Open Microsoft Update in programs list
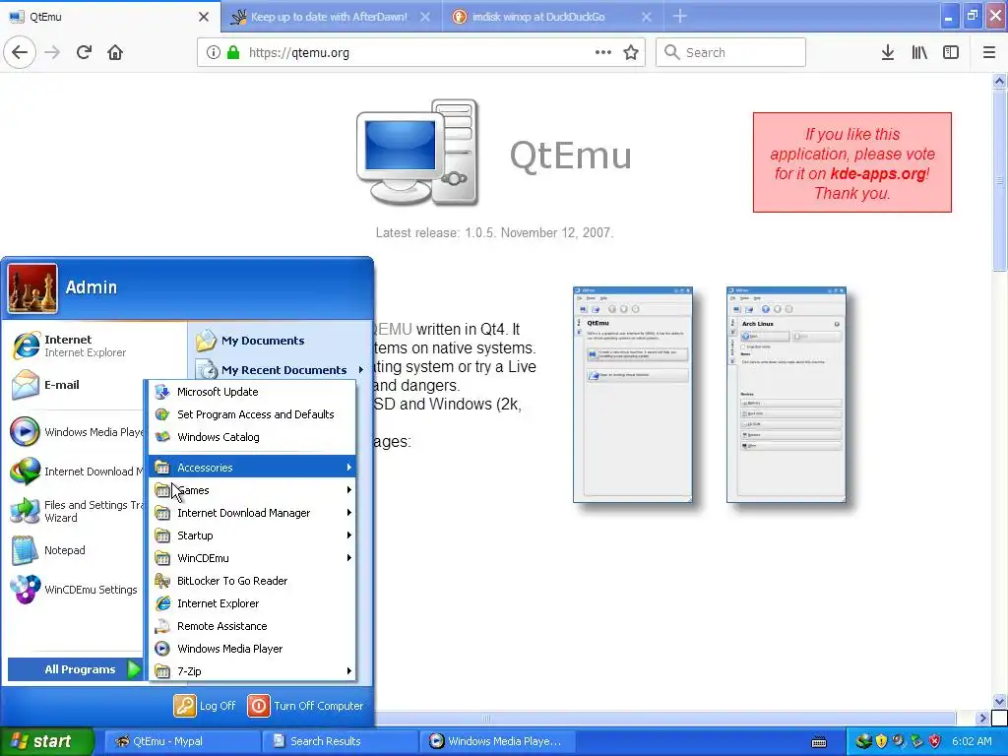This screenshot has height=756, width=1008. pyautogui.click(x=252, y=392)
